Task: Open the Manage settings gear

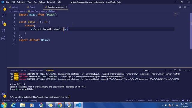Action: click(x=4, y=95)
